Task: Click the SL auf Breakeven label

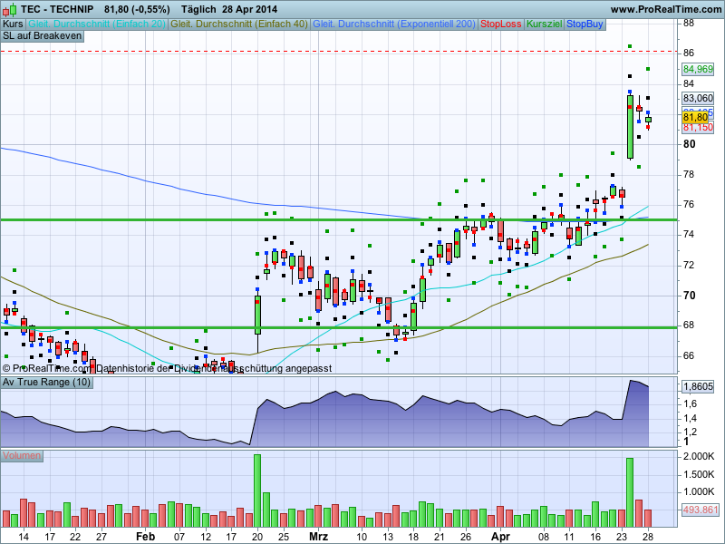Action: pos(42,36)
